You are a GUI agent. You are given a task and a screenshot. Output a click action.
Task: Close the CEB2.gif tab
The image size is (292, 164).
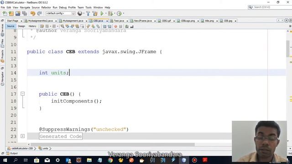click(x=174, y=21)
